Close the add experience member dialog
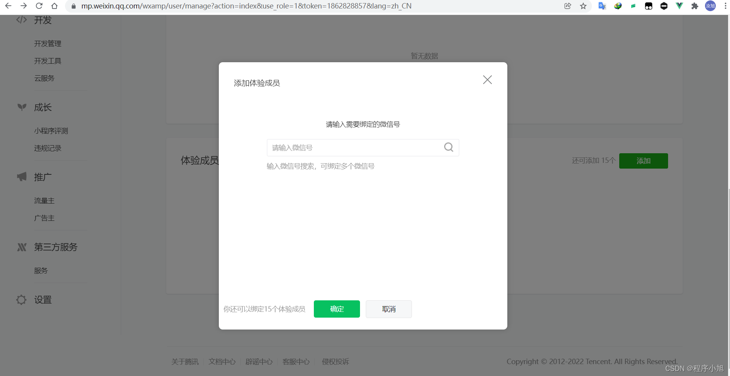 tap(487, 80)
